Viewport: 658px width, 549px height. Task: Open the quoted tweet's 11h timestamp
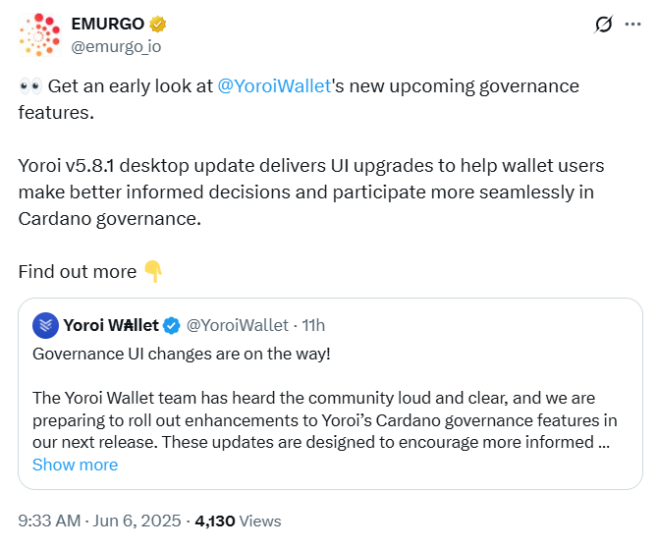pyautogui.click(x=313, y=325)
